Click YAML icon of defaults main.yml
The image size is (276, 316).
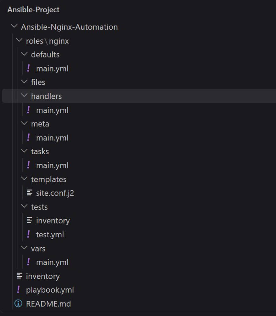[29, 68]
